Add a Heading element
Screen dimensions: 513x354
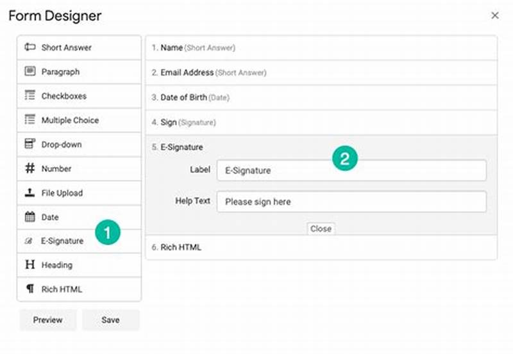click(x=79, y=265)
